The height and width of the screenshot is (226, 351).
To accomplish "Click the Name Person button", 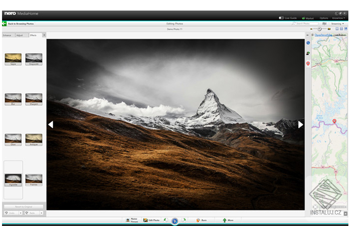I will (132, 220).
